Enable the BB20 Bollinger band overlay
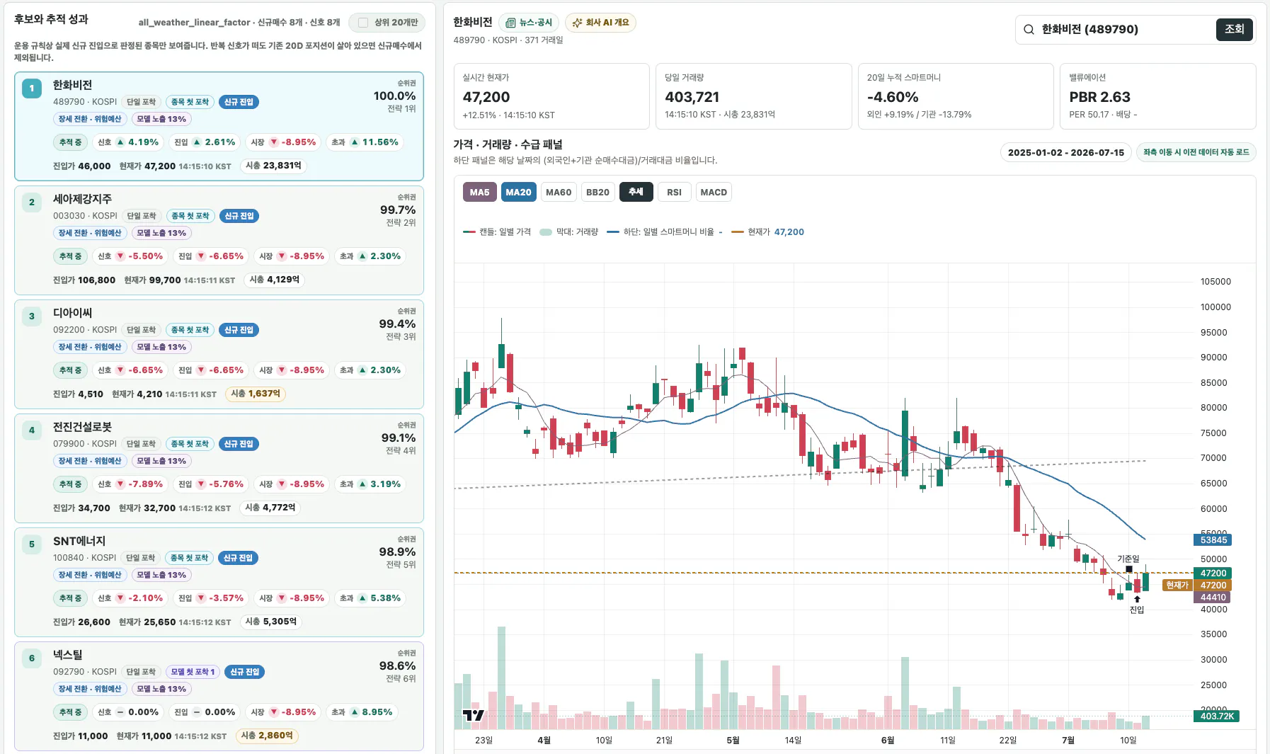This screenshot has height=754, width=1270. point(597,193)
